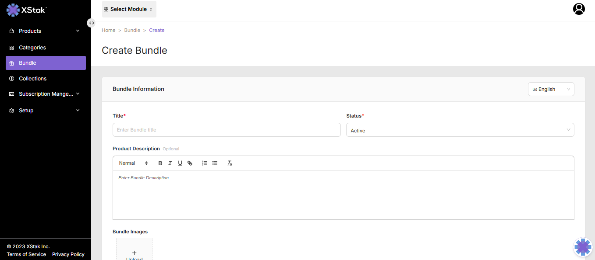The height and width of the screenshot is (260, 595).
Task: Click the Bold formatting icon
Action: 160,163
